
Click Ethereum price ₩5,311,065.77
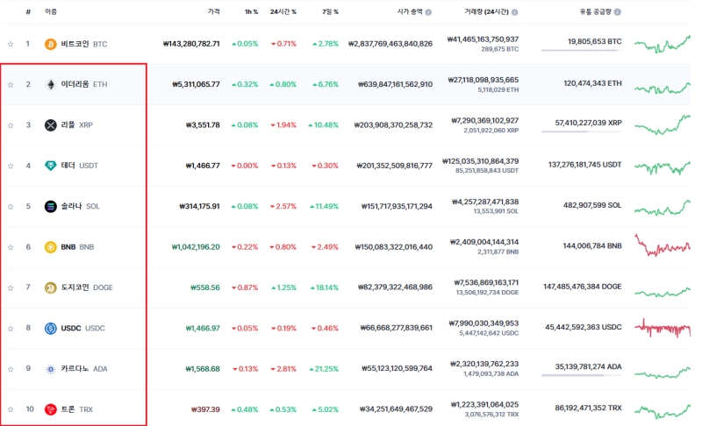[x=196, y=84]
